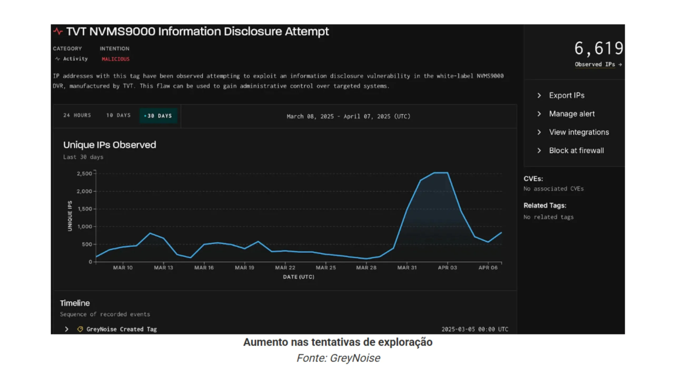Expand the GreyNoise Created Tag timeline entry
The width and height of the screenshot is (674, 379).
[x=67, y=329]
